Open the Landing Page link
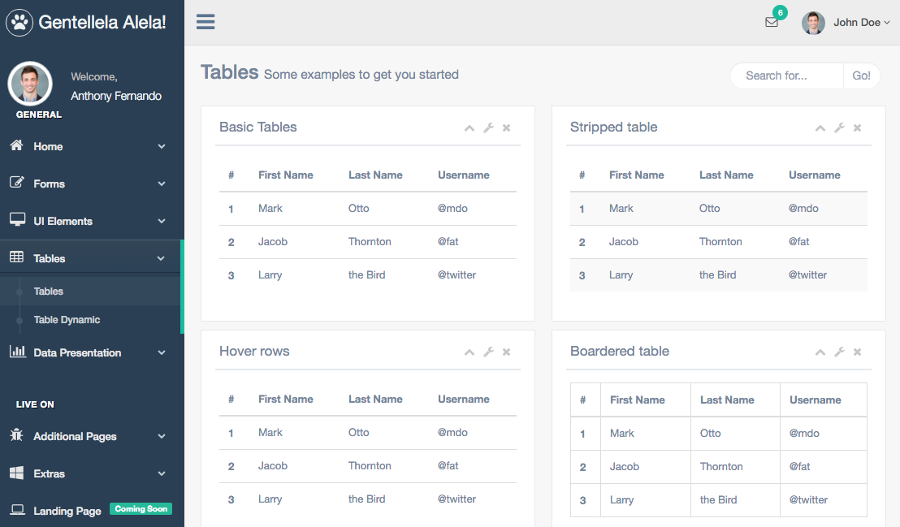The width and height of the screenshot is (900, 527). click(x=67, y=511)
